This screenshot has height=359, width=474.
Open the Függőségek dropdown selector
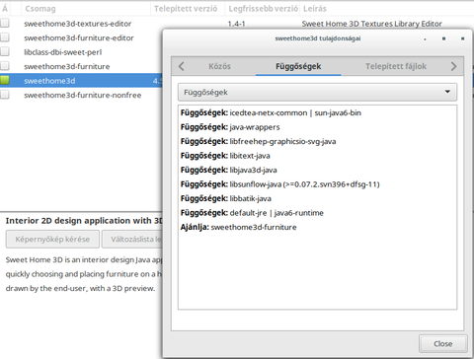pos(317,92)
